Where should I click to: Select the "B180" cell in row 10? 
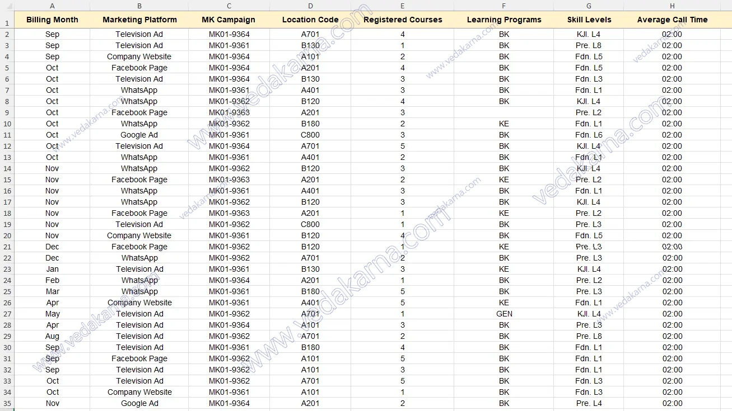pos(310,124)
